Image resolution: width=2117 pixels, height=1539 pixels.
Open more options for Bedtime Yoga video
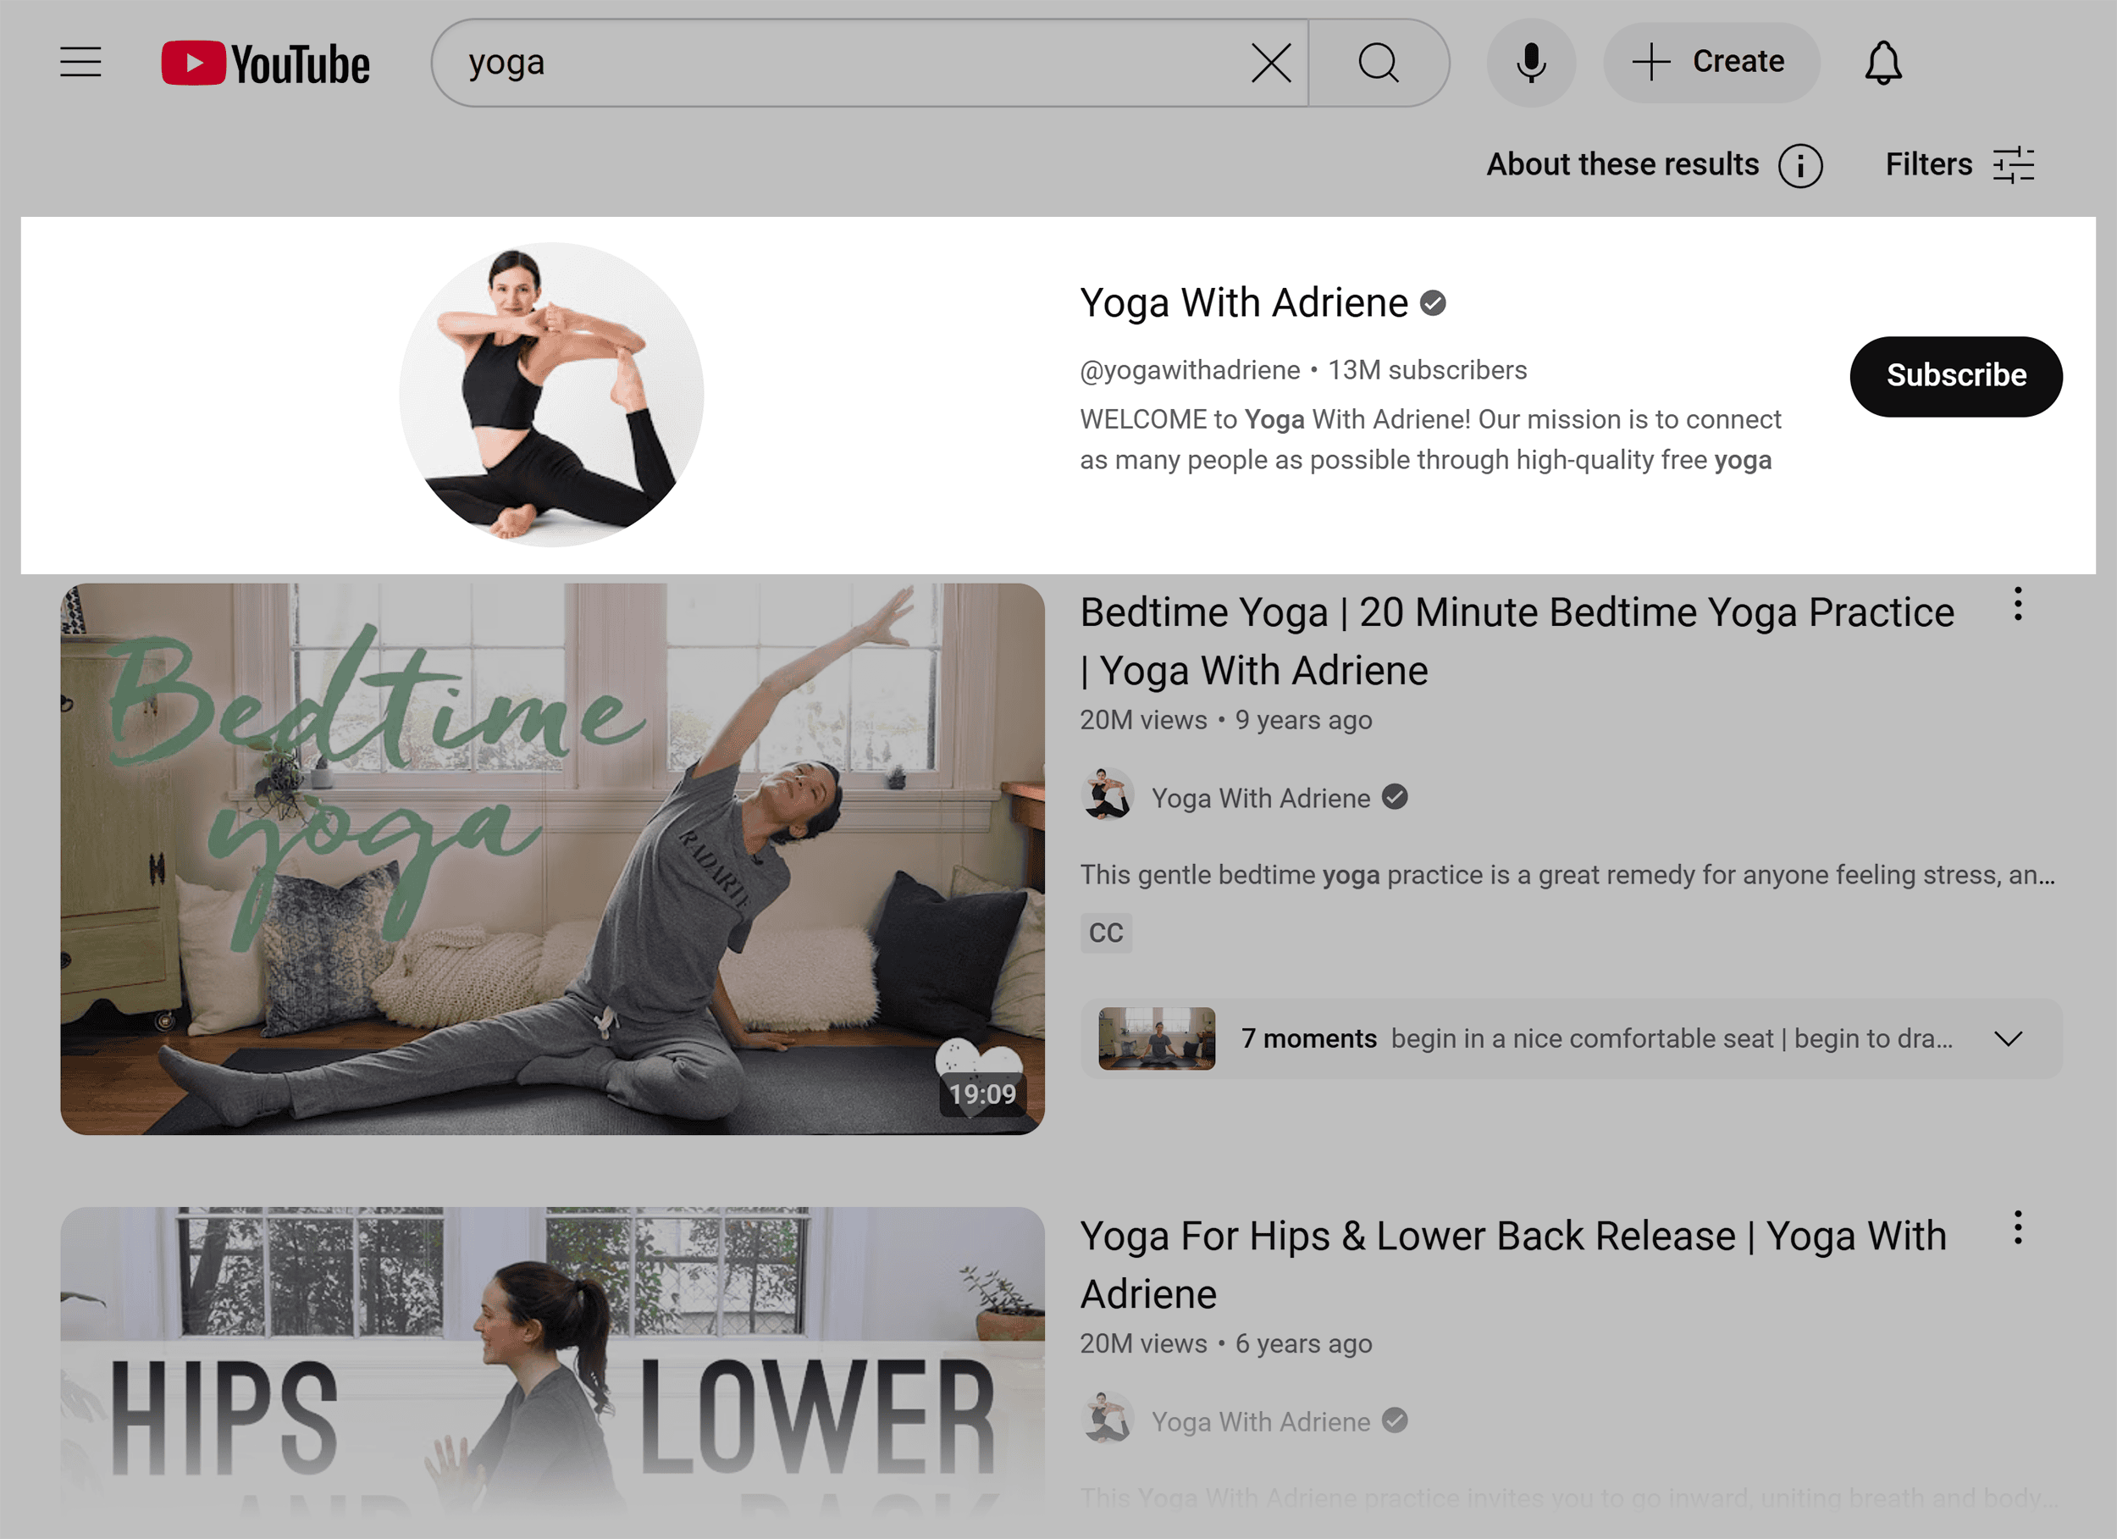click(2017, 604)
